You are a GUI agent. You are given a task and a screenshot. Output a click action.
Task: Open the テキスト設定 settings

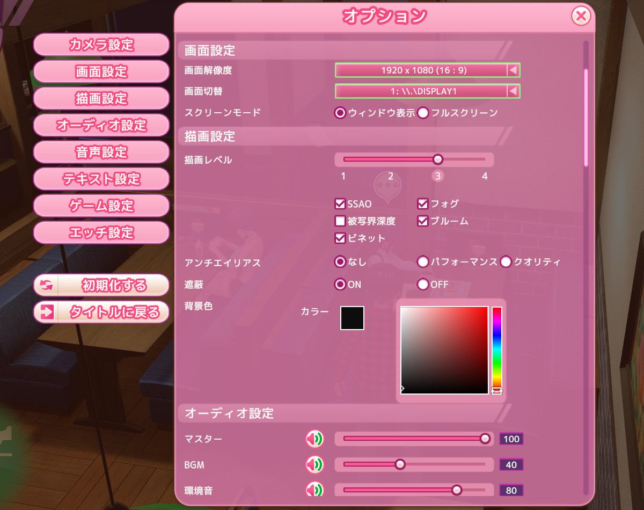[x=101, y=179]
